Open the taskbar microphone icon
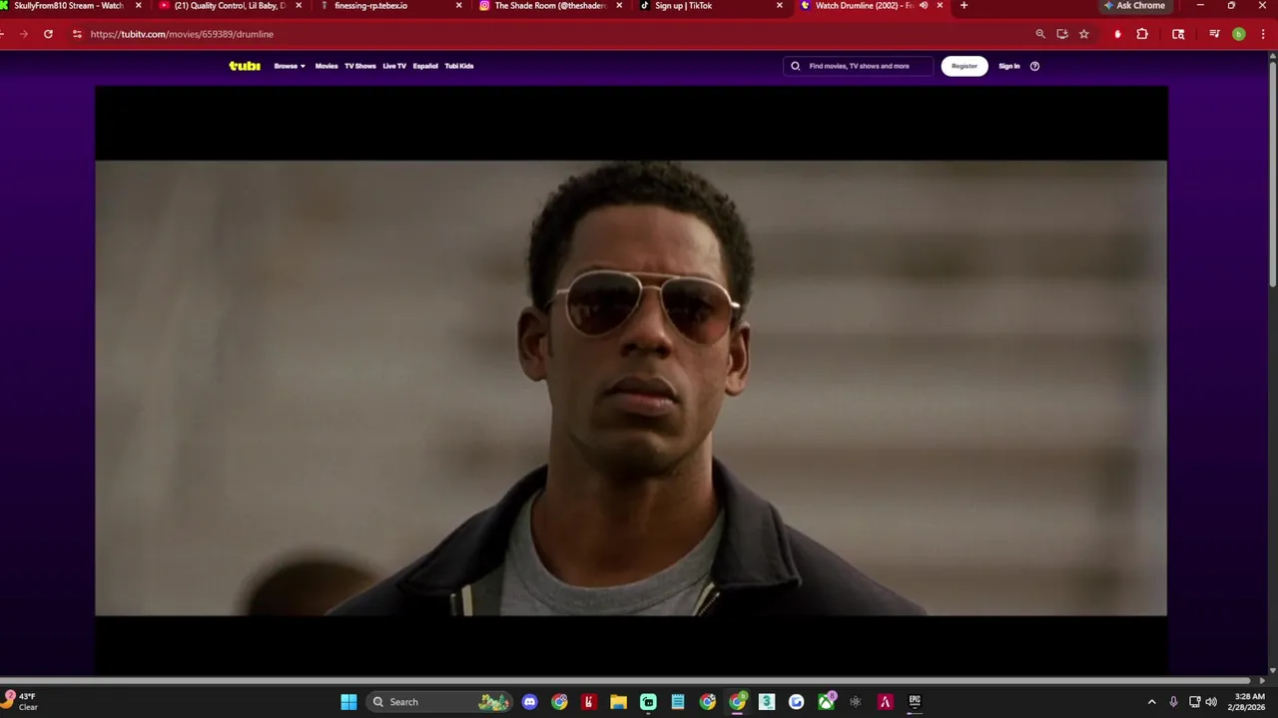Image resolution: width=1278 pixels, height=718 pixels. 1173,702
